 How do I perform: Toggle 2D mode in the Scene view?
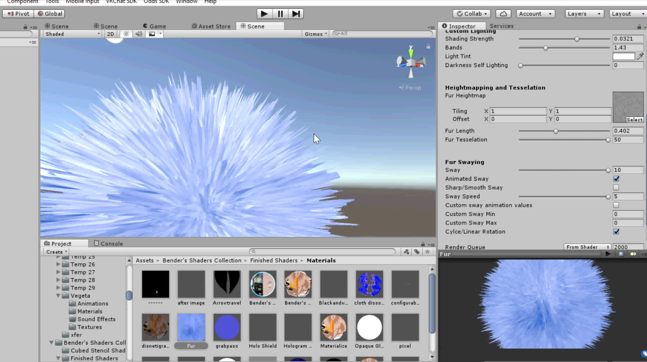pyautogui.click(x=110, y=34)
